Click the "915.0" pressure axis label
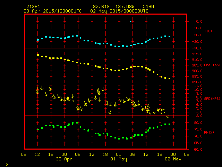 point(197,54)
